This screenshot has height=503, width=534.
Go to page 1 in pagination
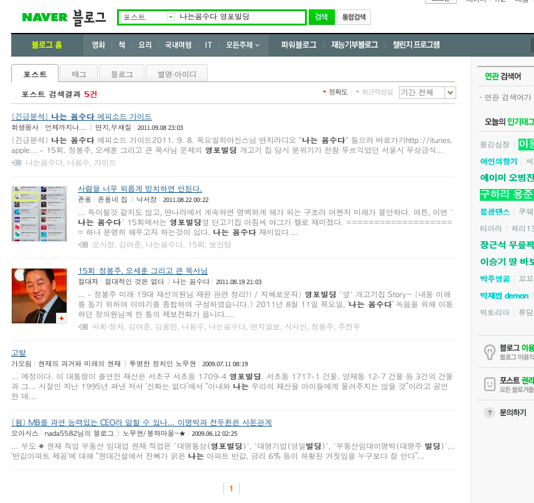click(232, 488)
